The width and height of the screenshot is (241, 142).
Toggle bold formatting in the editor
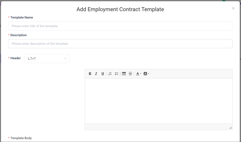[x=90, y=74]
